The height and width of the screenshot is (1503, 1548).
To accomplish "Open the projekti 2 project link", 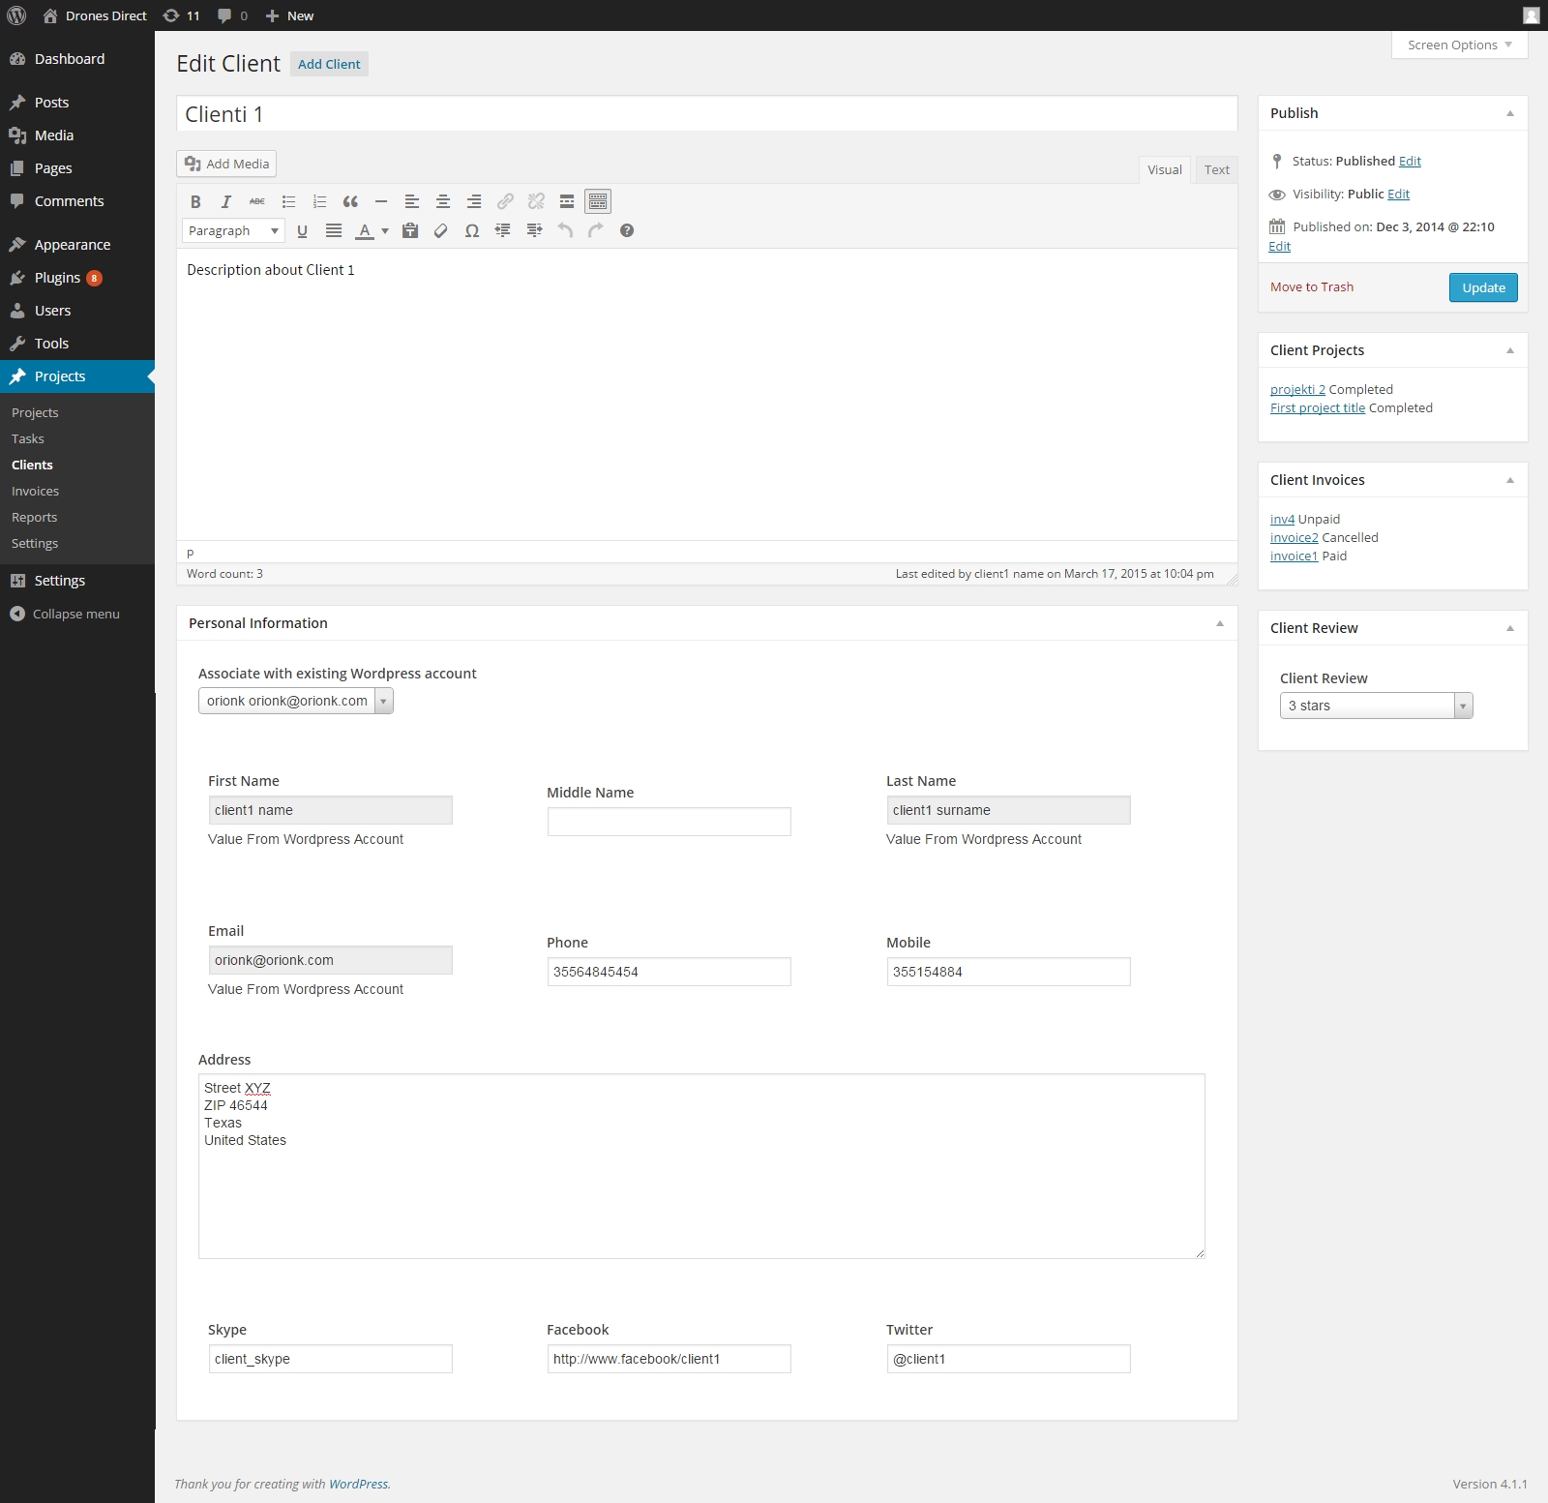I will point(1297,390).
